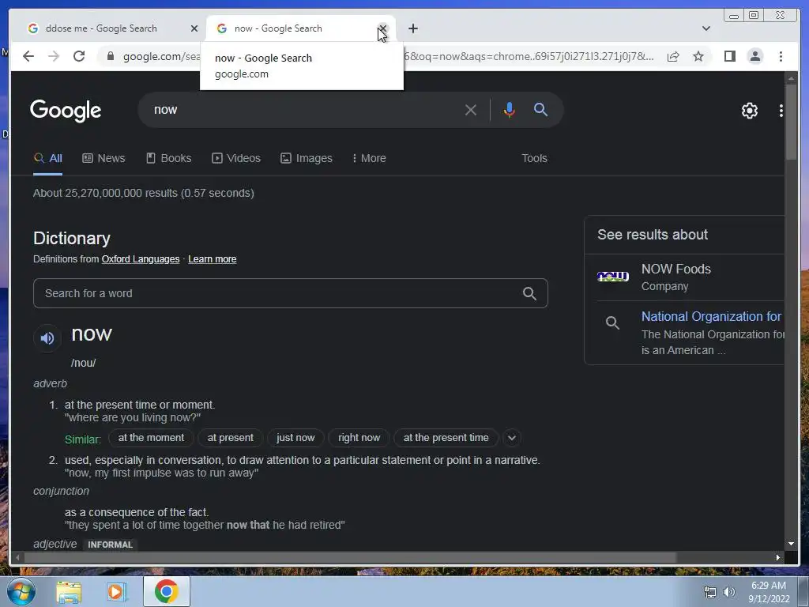Click the horizontal scrollbar left arrow
Viewport: 809px width, 607px height.
pyautogui.click(x=17, y=557)
